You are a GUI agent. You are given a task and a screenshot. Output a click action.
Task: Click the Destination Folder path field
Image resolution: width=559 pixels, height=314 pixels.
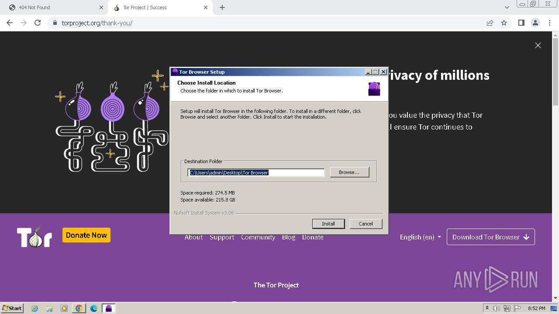[256, 173]
